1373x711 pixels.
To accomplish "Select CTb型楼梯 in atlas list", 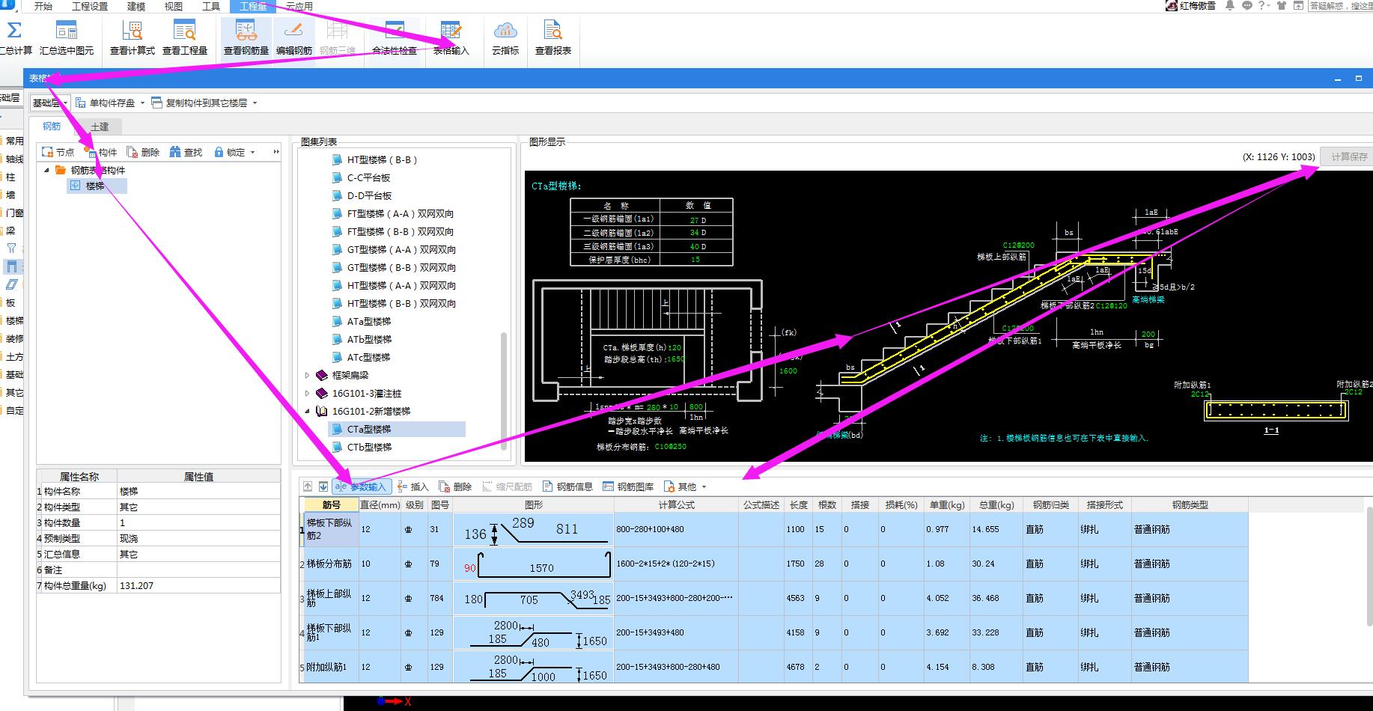I will pos(369,447).
